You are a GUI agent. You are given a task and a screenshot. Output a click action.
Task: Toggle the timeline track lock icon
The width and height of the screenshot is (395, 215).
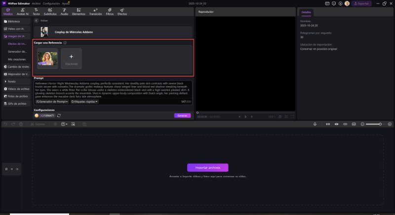(x=7, y=169)
